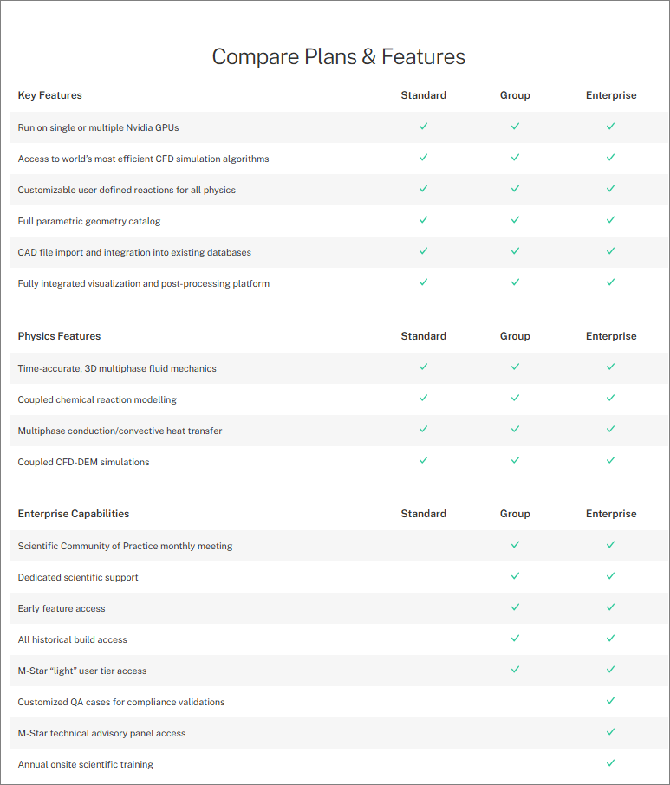The image size is (670, 785).
Task: Click Group checkmark for M-Star light user tier
Action: (x=515, y=670)
